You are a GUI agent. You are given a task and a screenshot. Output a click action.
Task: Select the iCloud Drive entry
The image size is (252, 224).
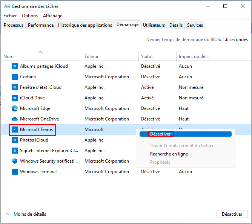[32, 98]
